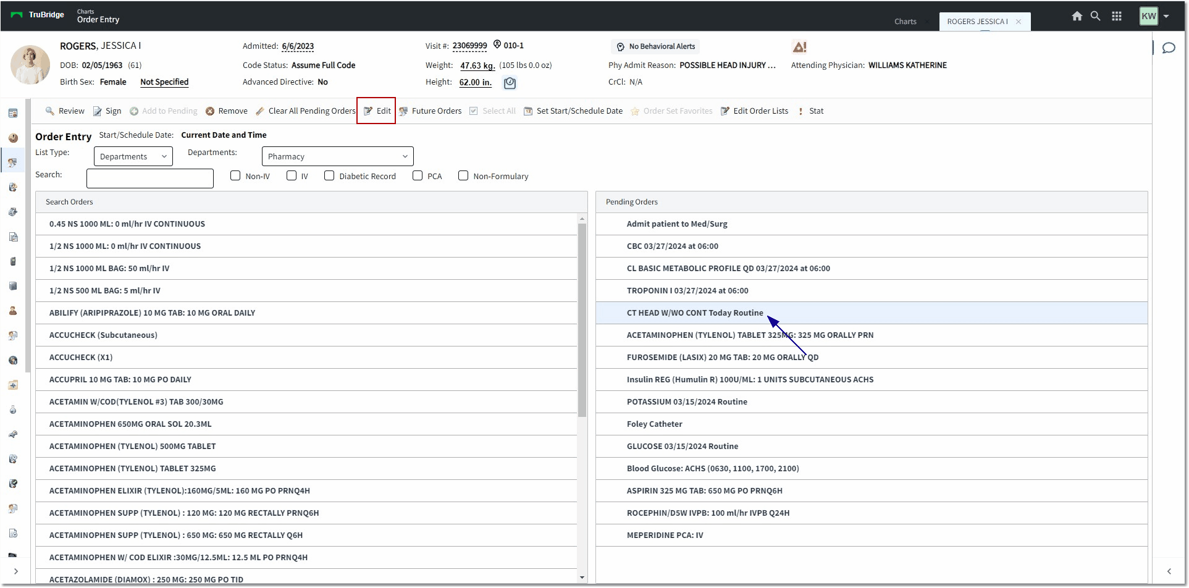
Task: Click the highlighted Order Entry sidebar icon
Action: pos(13,162)
